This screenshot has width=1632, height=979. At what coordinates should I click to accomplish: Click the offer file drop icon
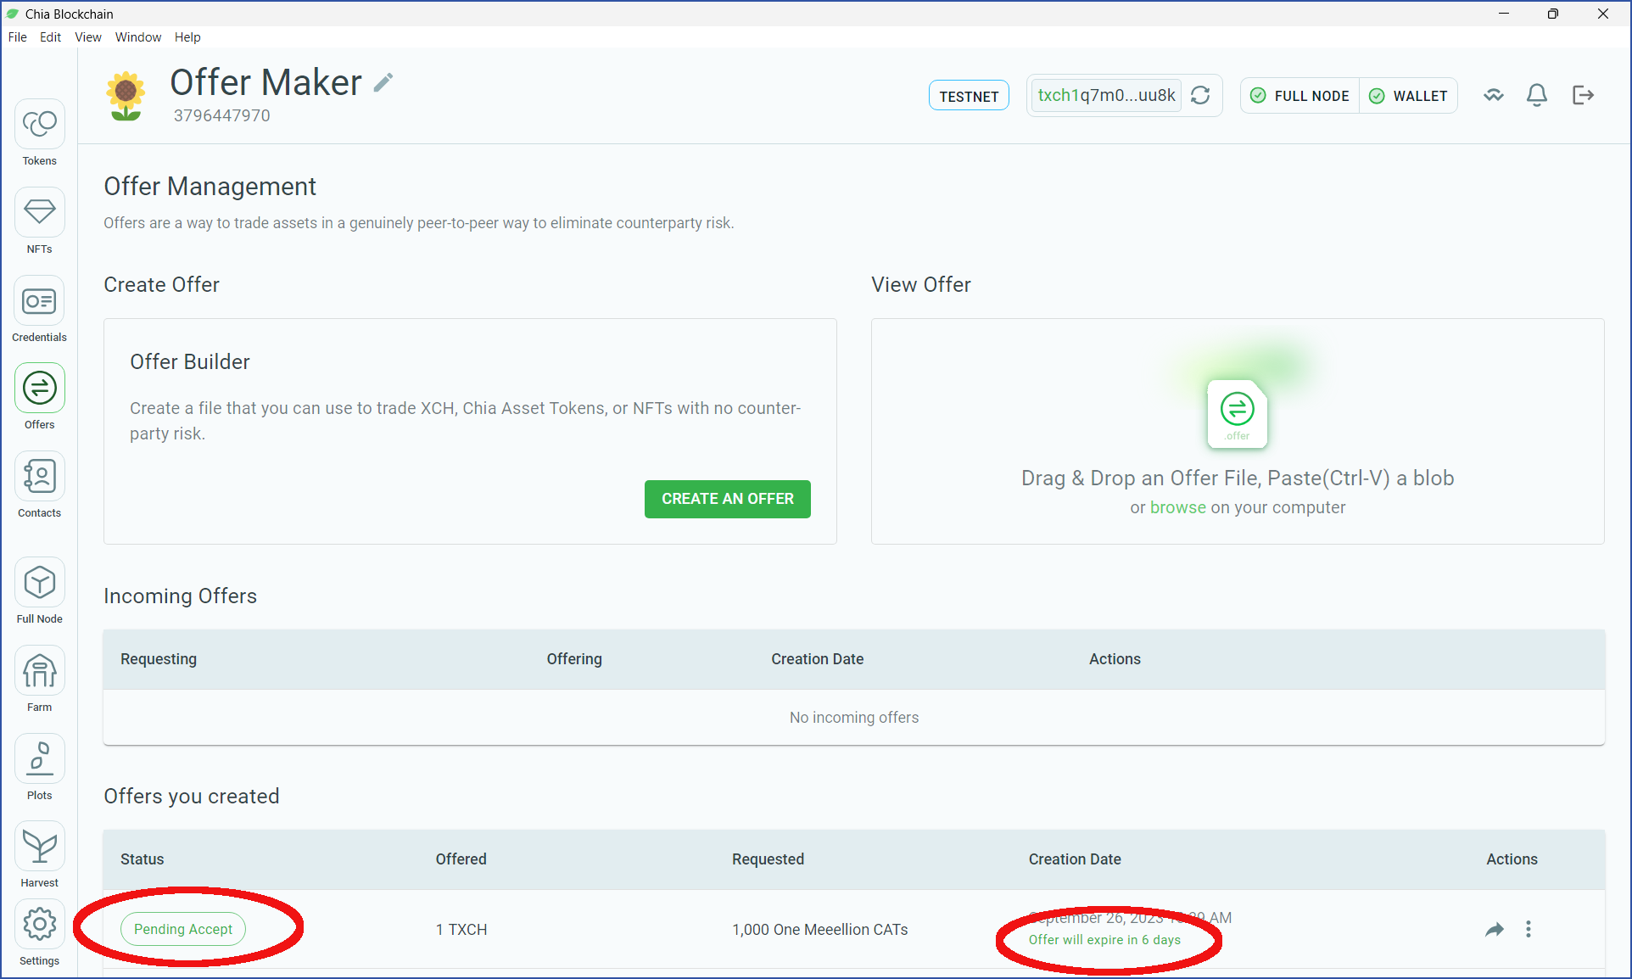pos(1238,413)
